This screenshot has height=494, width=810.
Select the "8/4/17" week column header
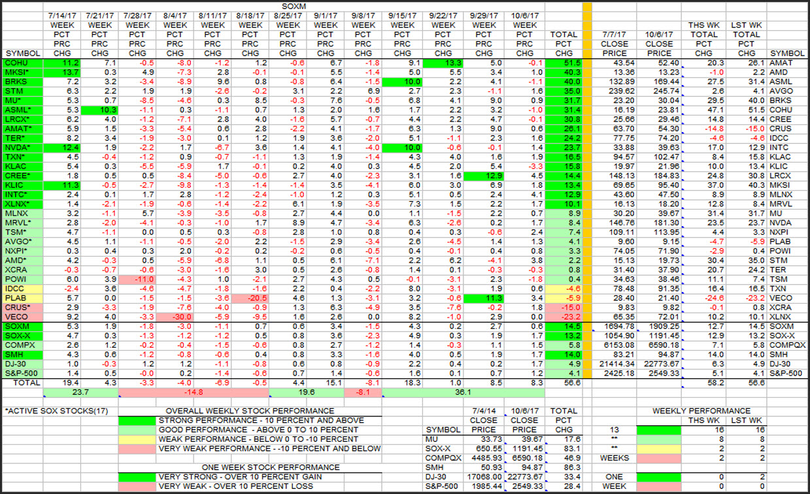point(176,16)
